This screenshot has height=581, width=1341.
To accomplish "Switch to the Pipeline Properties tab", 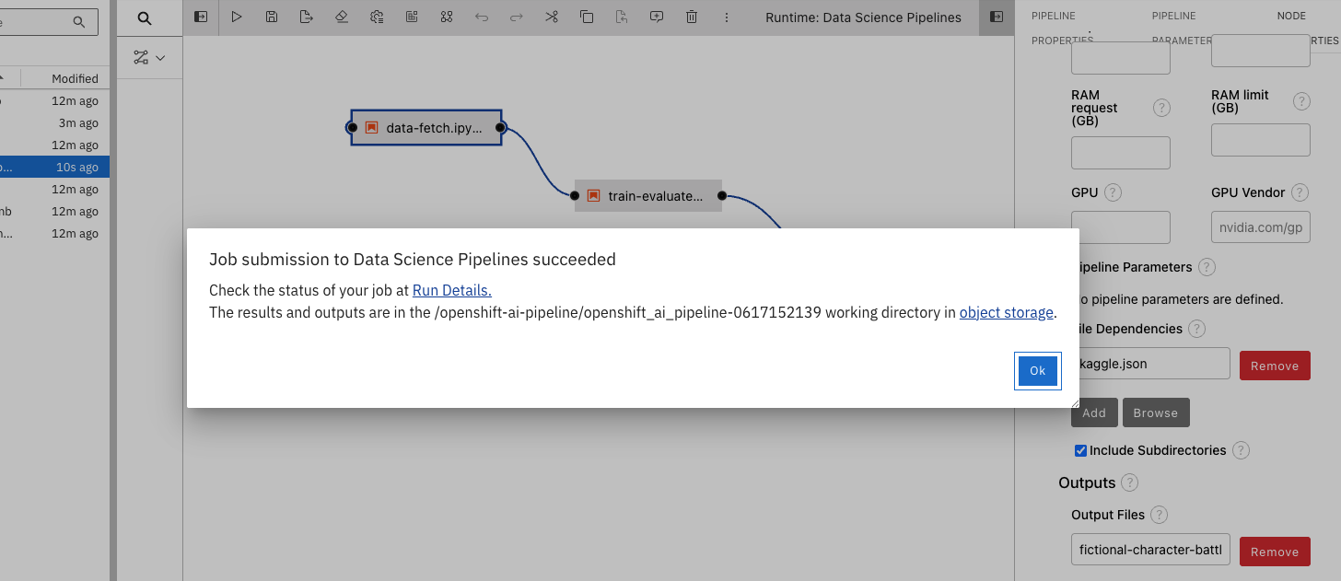I will [x=1054, y=28].
